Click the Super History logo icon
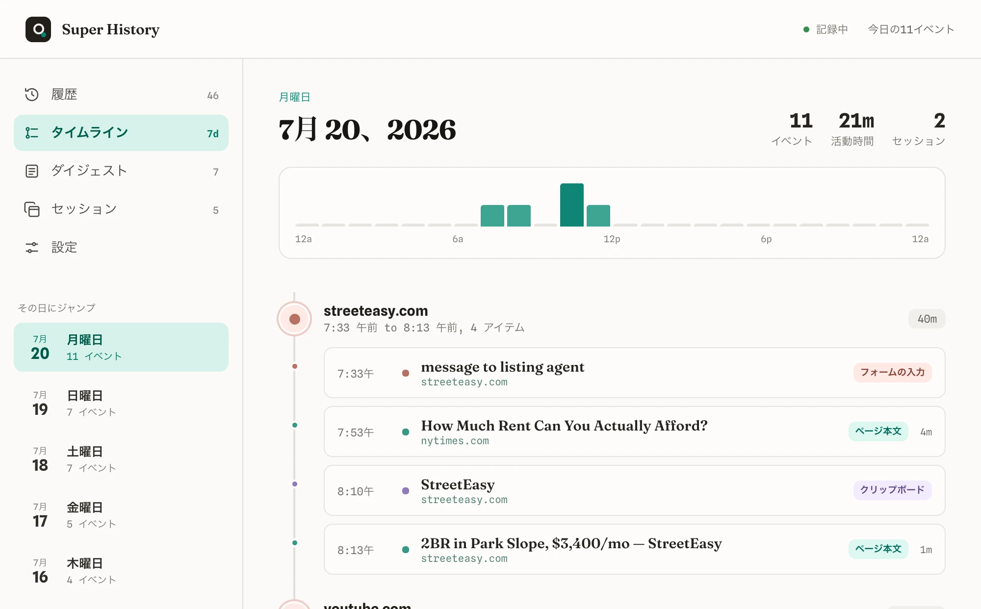 pos(38,29)
